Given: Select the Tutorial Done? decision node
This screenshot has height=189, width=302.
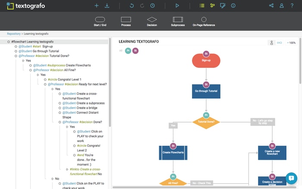Looking at the screenshot, I should click(x=206, y=122).
